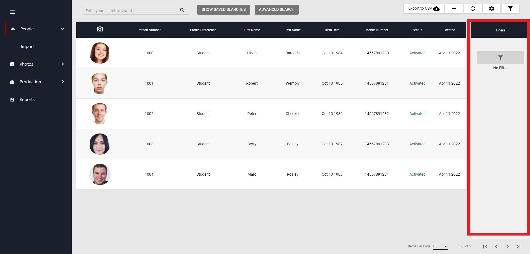The image size is (530, 254).
Task: Open the hamburger navigation menu
Action: (x=13, y=12)
